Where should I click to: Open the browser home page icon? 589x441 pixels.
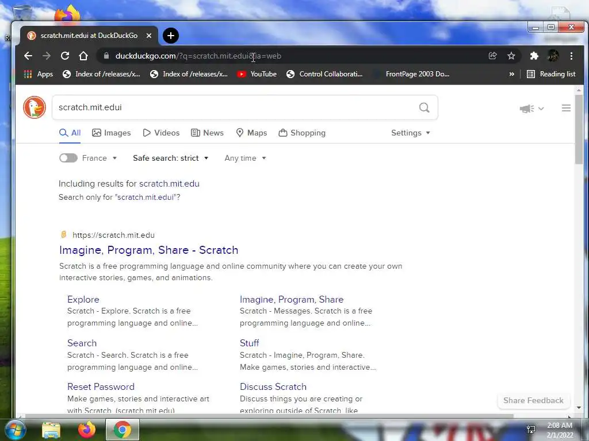click(x=83, y=56)
